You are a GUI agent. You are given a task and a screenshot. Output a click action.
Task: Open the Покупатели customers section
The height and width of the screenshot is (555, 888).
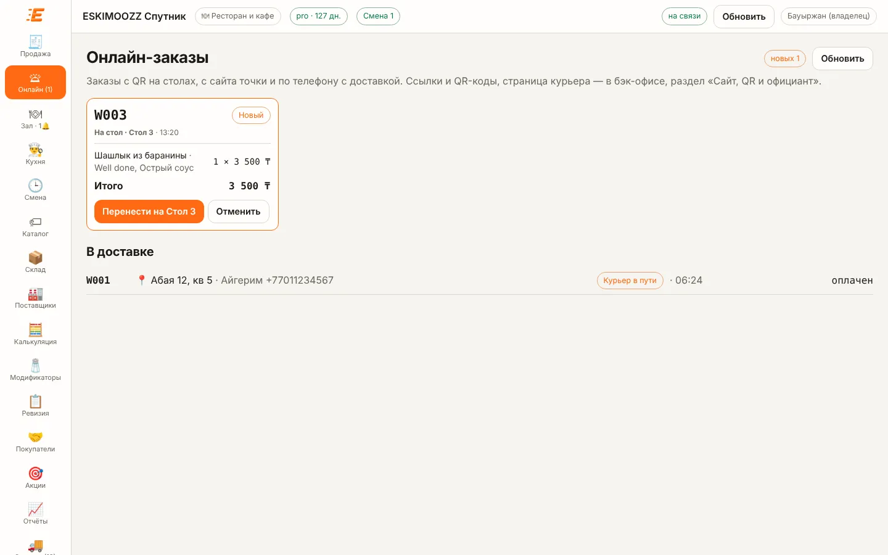pyautogui.click(x=35, y=442)
